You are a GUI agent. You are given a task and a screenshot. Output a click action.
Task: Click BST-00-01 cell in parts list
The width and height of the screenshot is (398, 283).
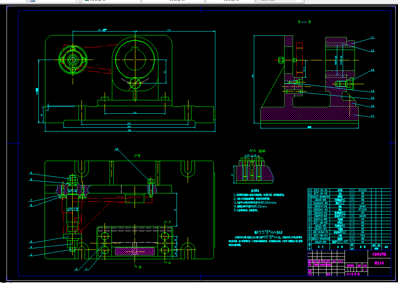point(320,190)
